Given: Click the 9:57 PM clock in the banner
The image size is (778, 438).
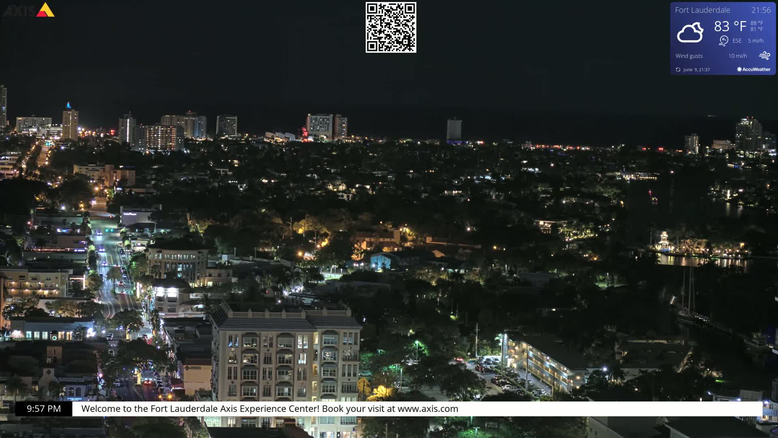Looking at the screenshot, I should point(44,409).
